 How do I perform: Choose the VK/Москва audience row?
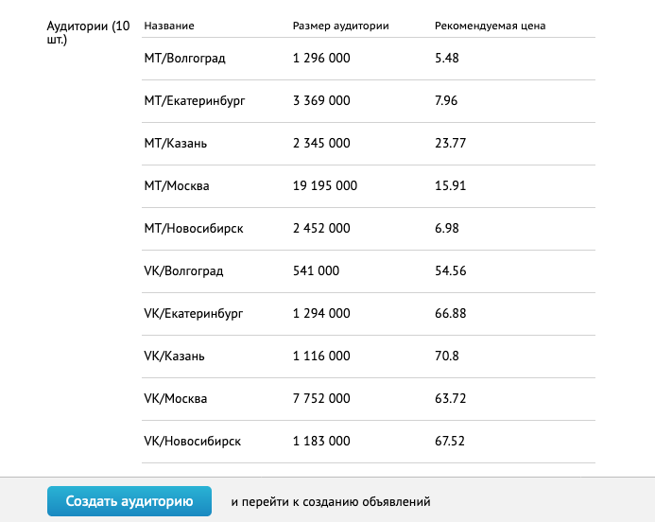pos(369,399)
